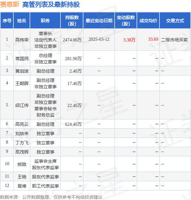The height and width of the screenshot is (200, 191).
Task: Click holdings value 2474.00万
Action: coord(72,40)
